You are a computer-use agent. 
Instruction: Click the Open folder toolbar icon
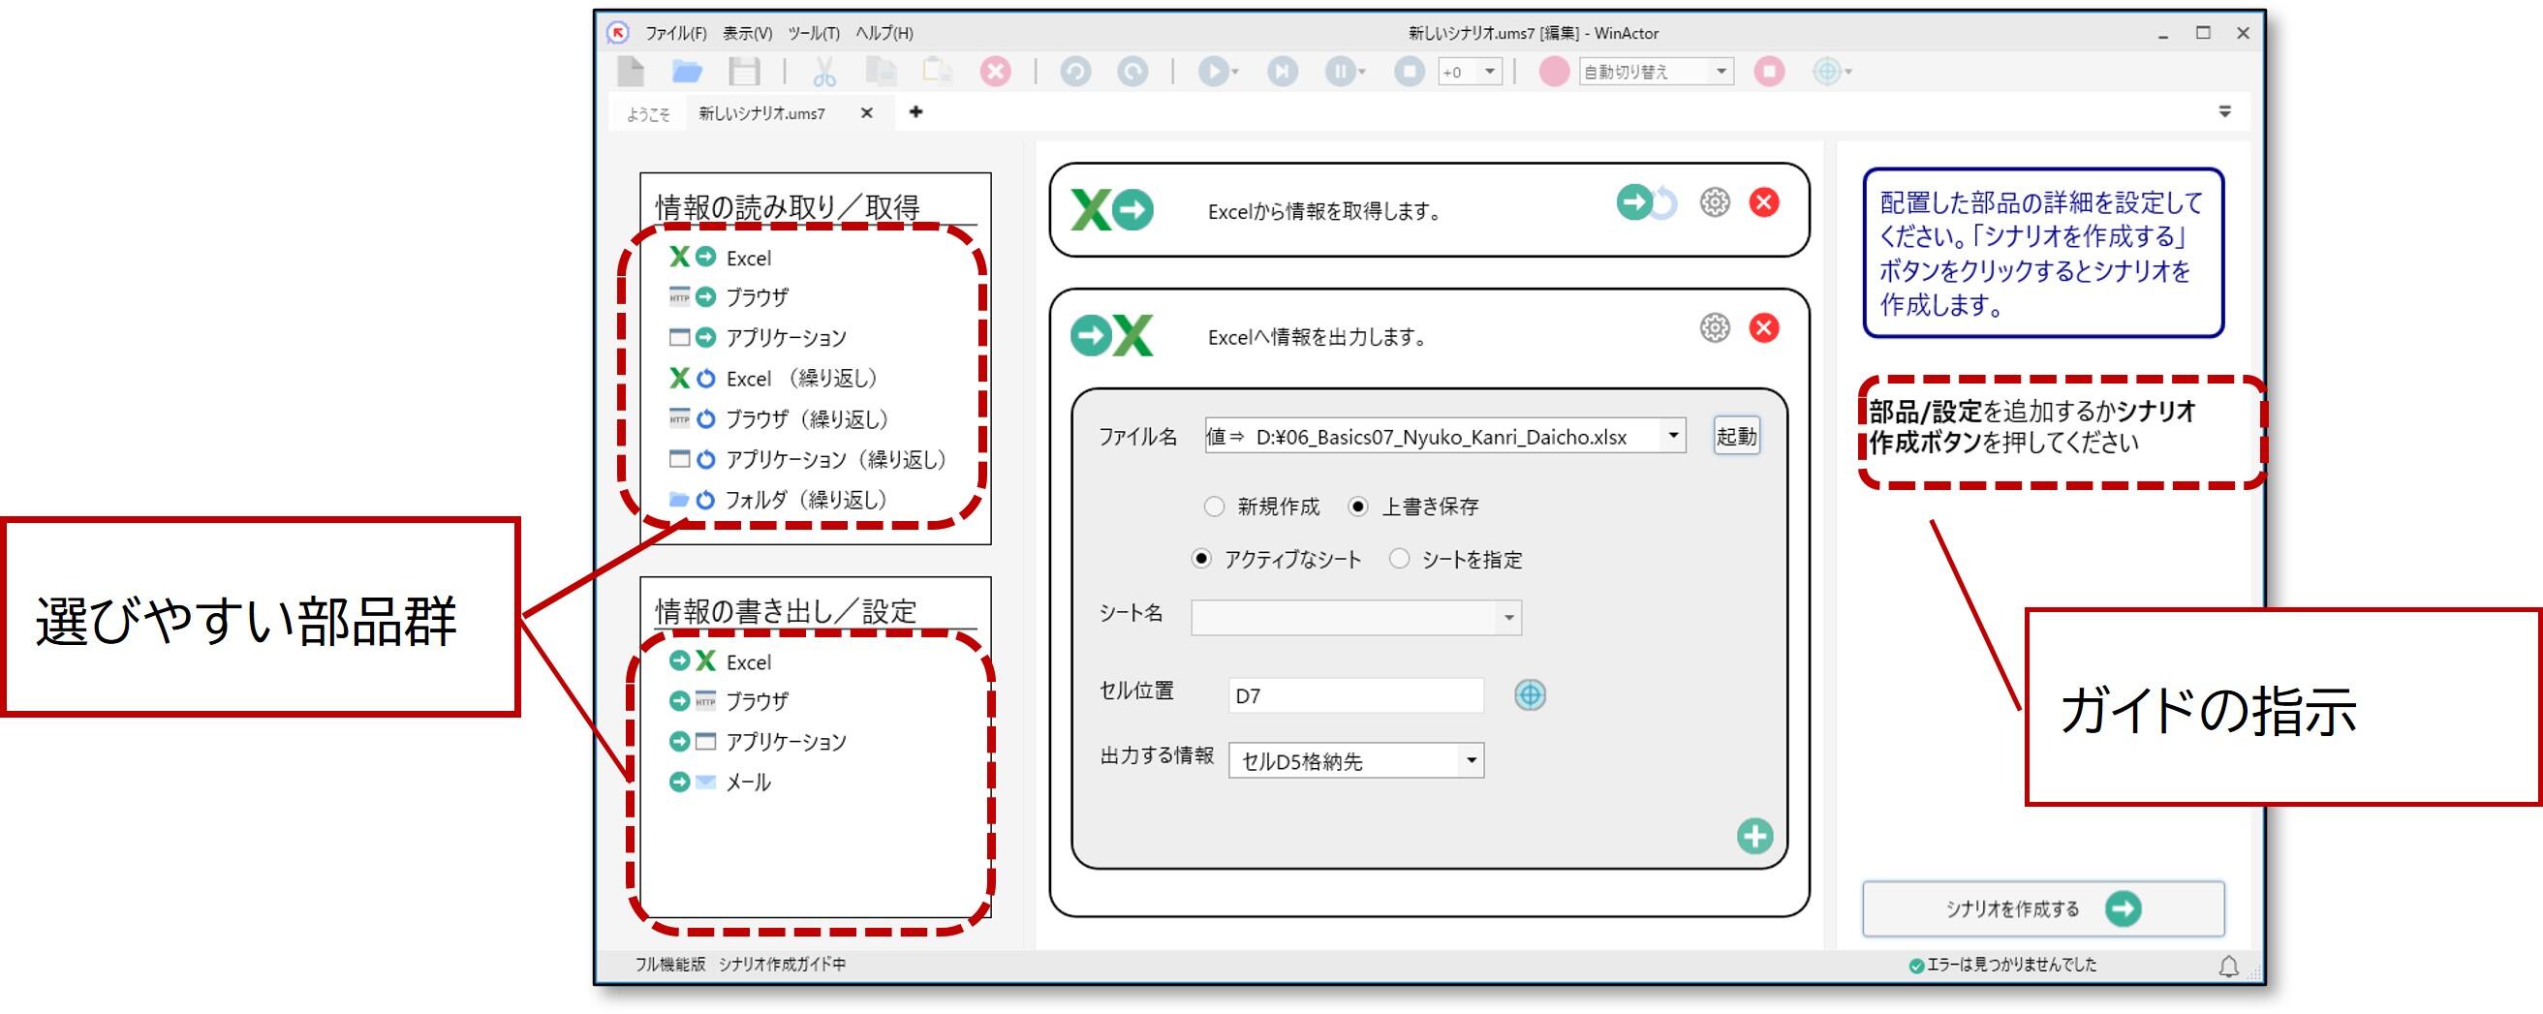click(687, 71)
